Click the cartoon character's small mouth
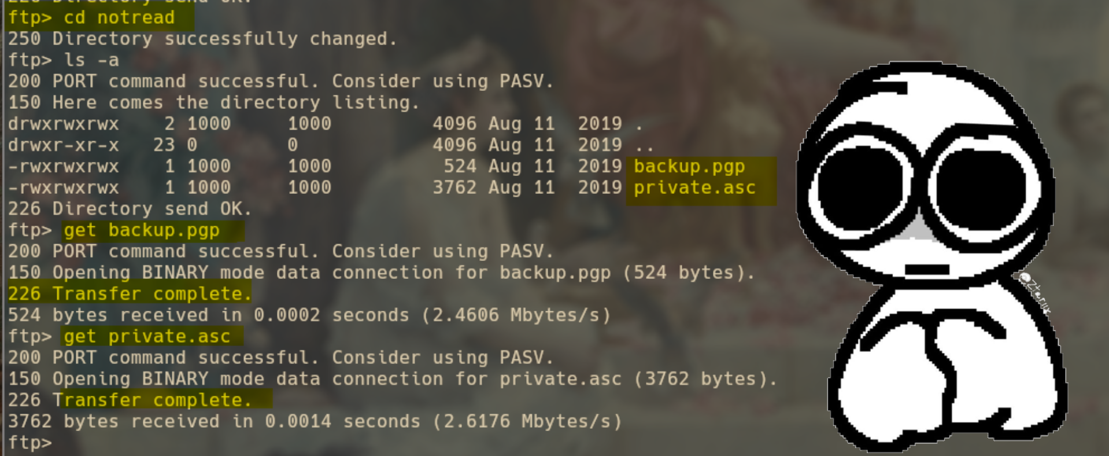 coord(927,270)
